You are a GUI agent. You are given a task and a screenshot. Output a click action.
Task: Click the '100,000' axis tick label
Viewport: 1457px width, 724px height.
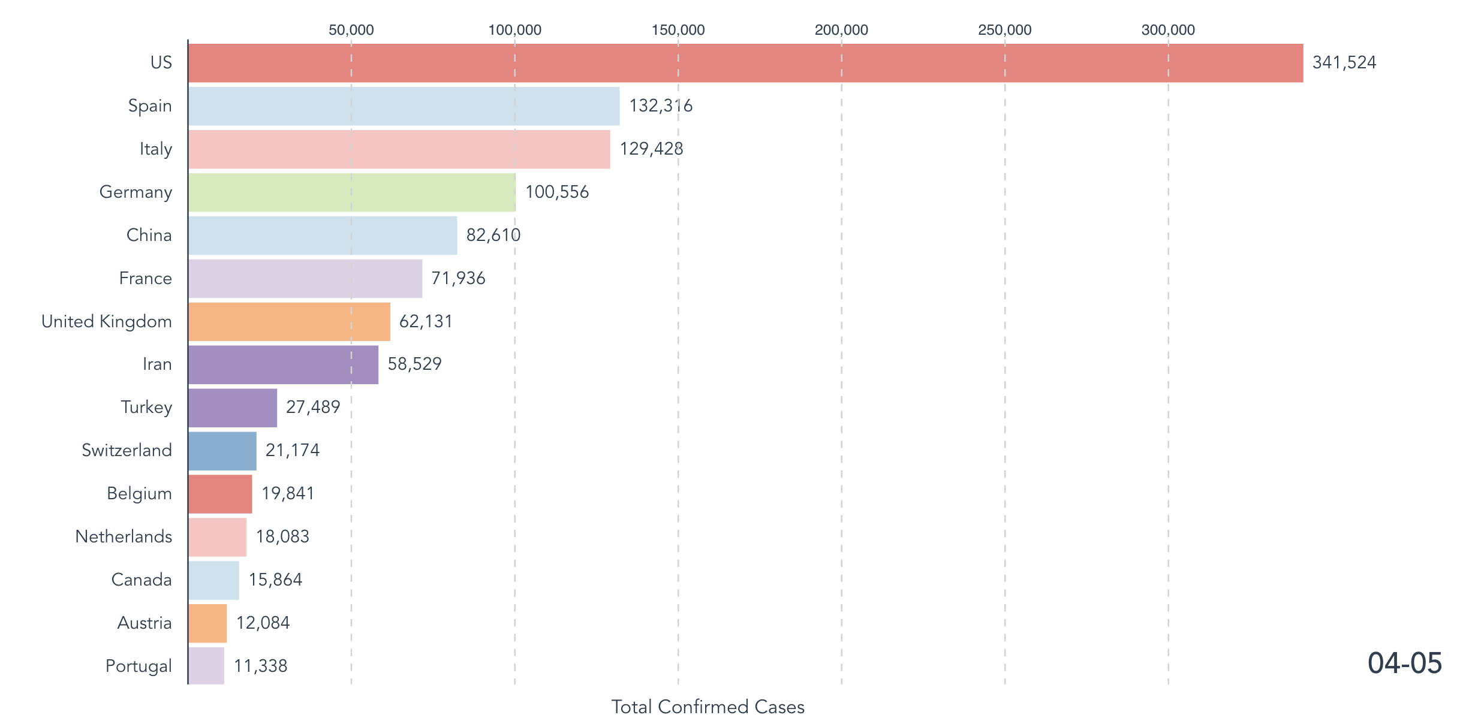pos(514,30)
